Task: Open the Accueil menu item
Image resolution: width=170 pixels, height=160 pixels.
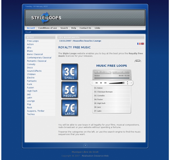Action: 31,28
